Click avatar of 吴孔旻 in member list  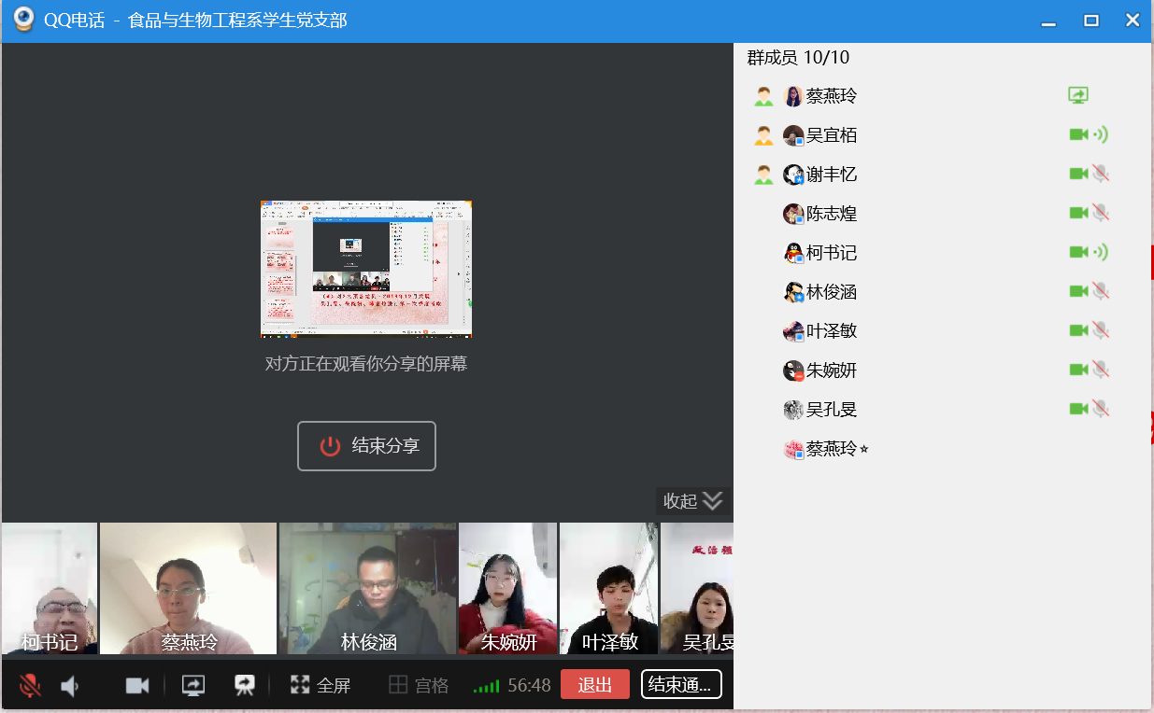click(793, 410)
